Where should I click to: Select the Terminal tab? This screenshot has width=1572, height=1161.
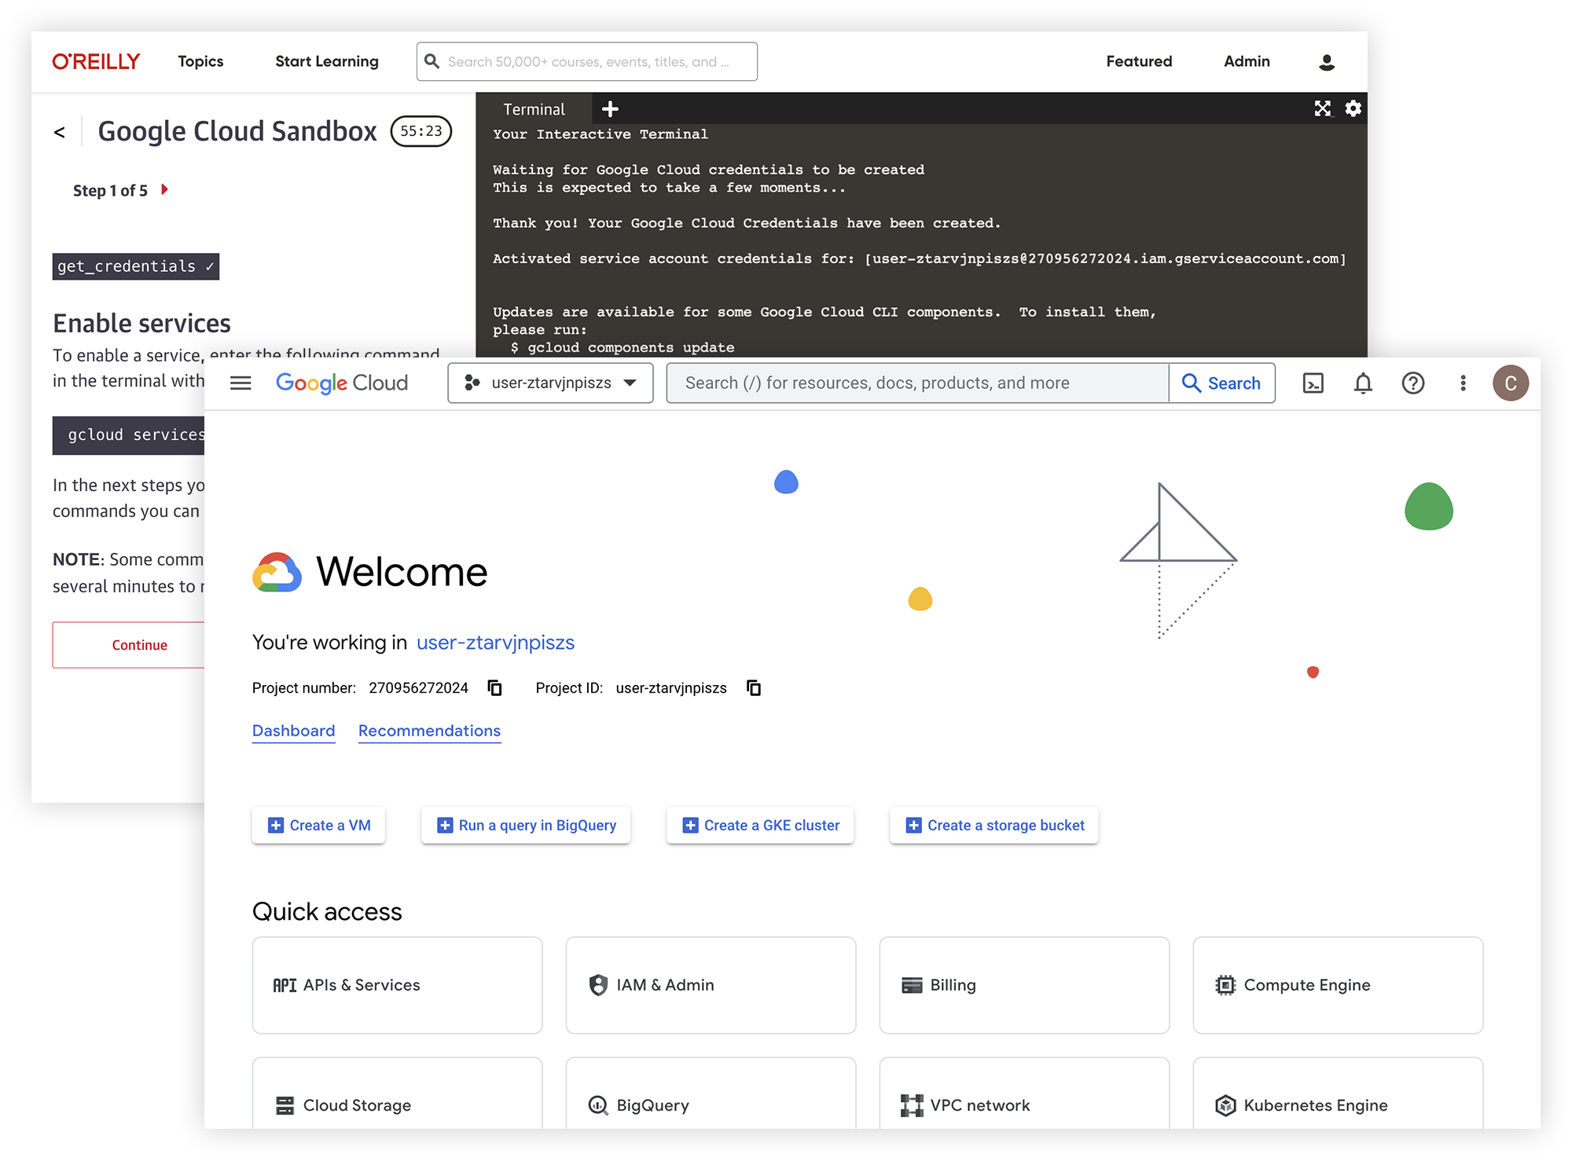pyautogui.click(x=534, y=109)
